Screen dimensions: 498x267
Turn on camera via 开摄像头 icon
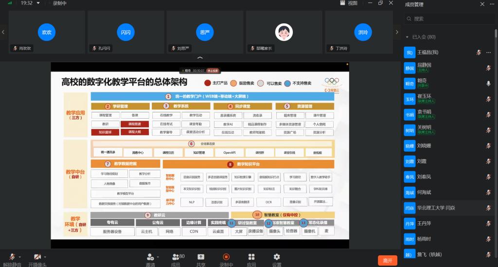37,257
